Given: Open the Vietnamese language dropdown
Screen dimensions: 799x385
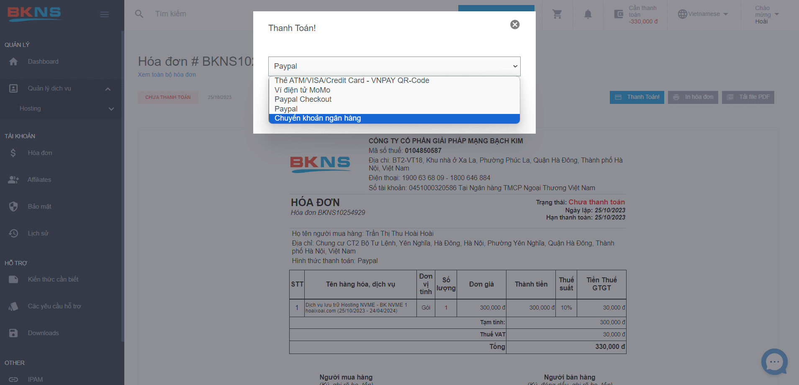Looking at the screenshot, I should pos(708,14).
